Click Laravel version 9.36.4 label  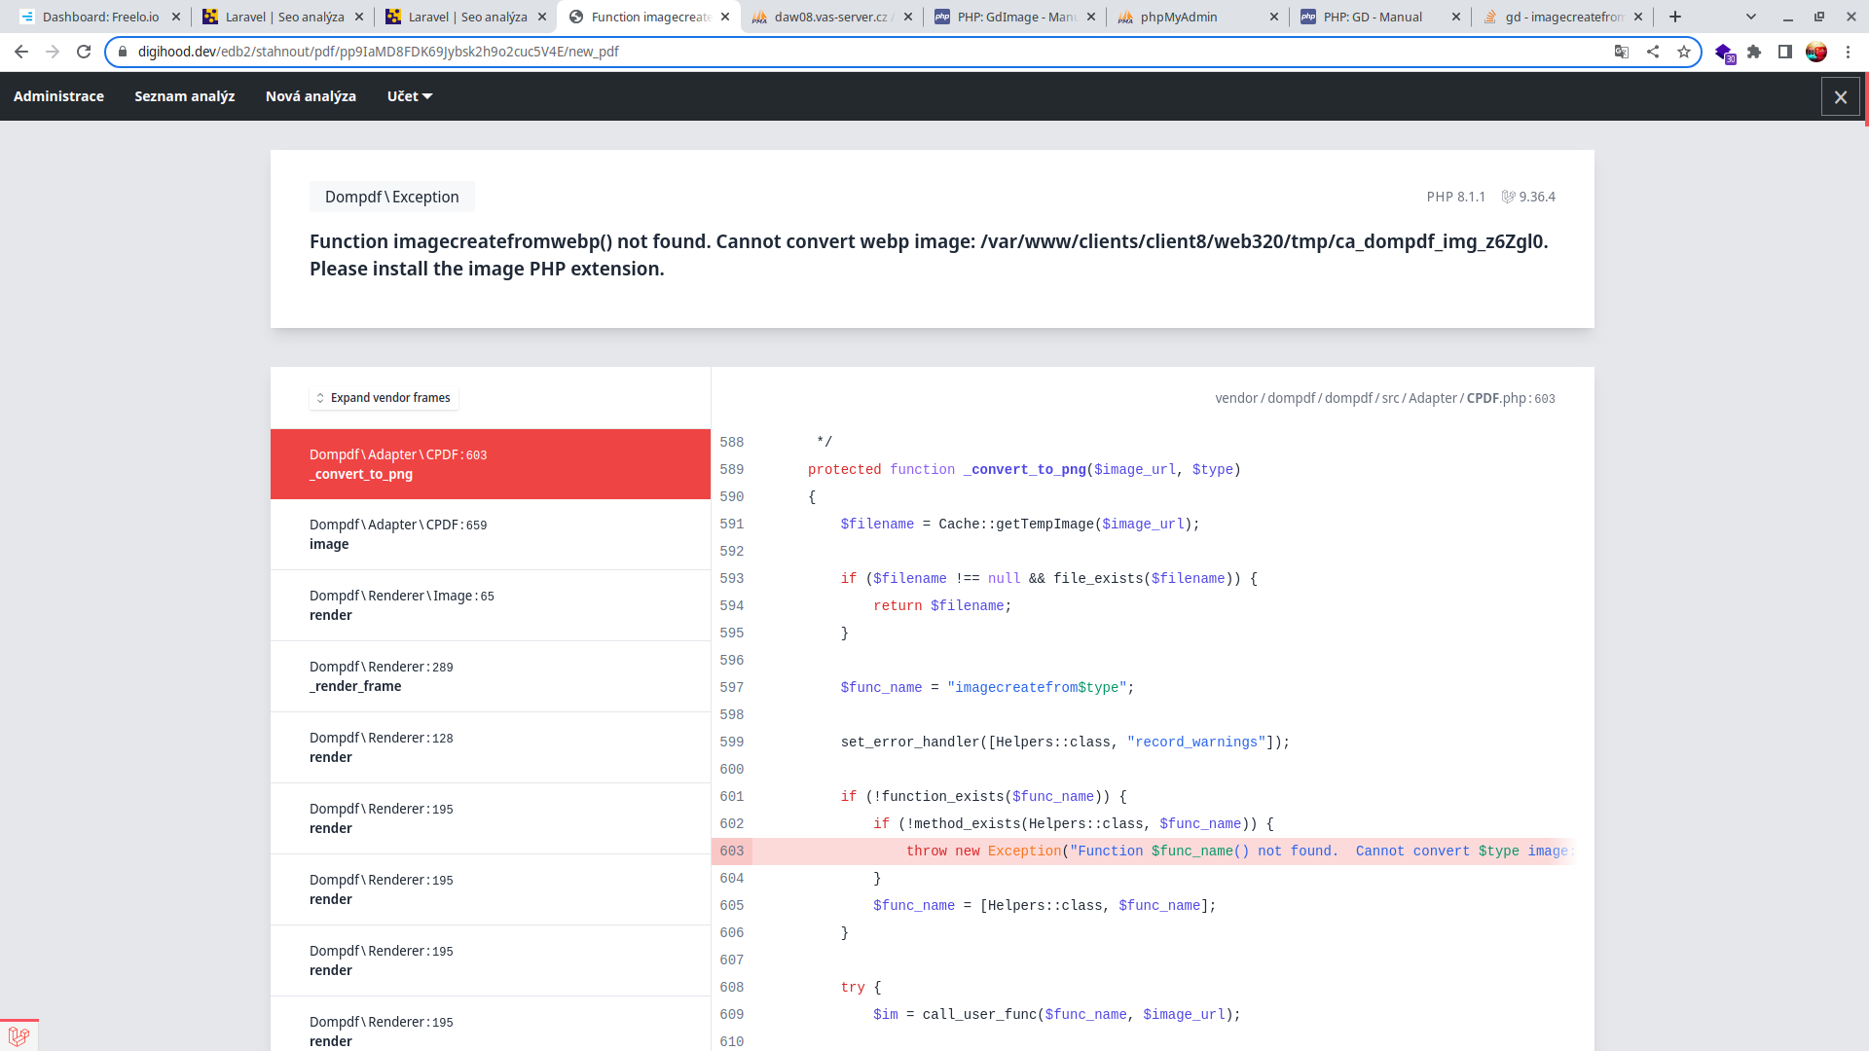coord(1528,197)
